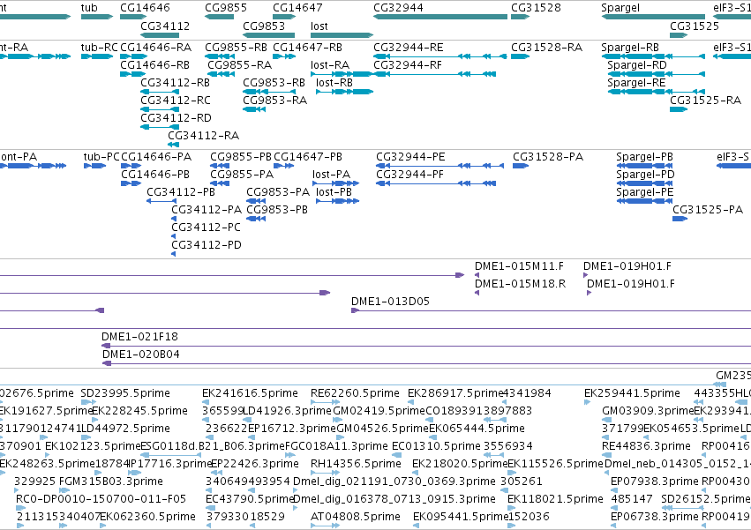Screen dimensions: 751x530
Task: Click the CG34112-RA transcript label
Action: [x=203, y=136]
